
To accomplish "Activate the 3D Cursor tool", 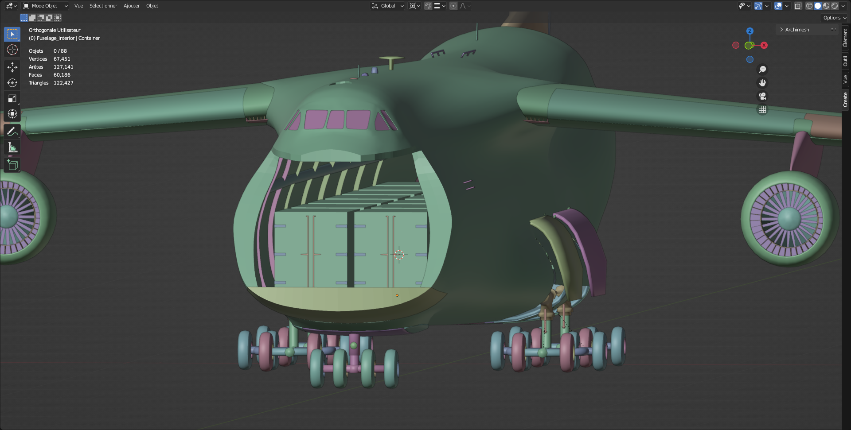I will [x=12, y=50].
